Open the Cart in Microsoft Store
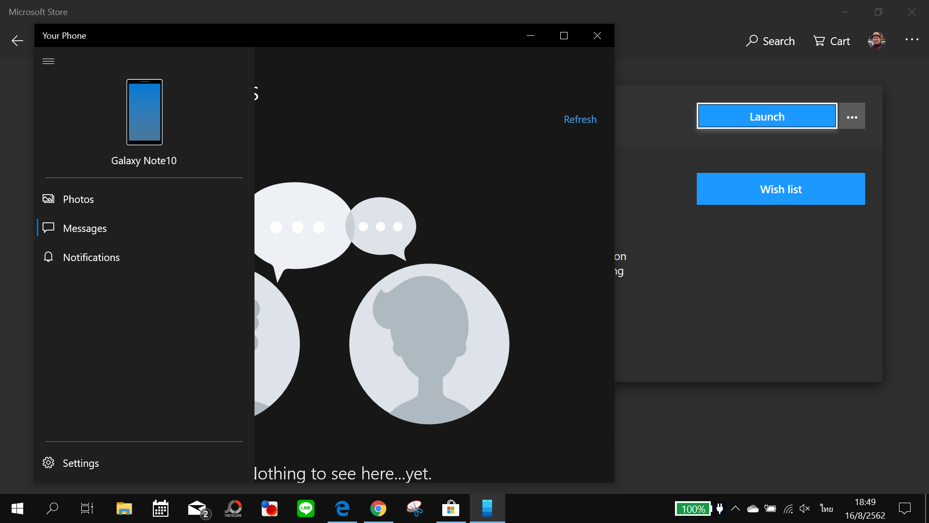Viewport: 929px width, 523px height. [x=832, y=41]
